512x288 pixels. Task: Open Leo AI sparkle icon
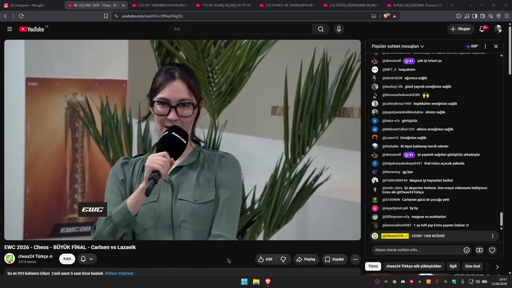tap(491, 16)
